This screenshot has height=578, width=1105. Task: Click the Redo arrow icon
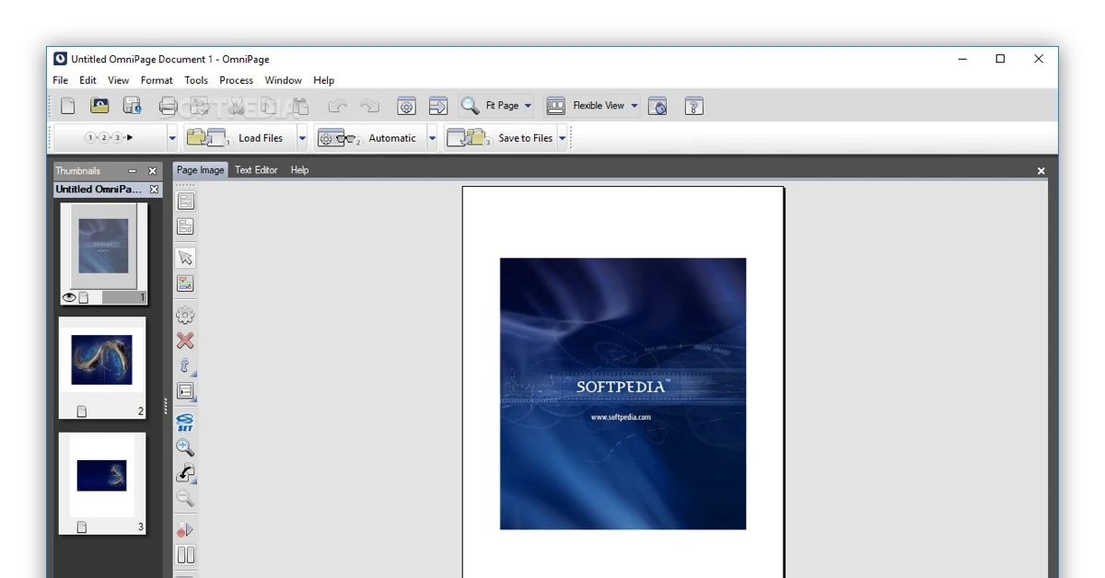point(369,106)
